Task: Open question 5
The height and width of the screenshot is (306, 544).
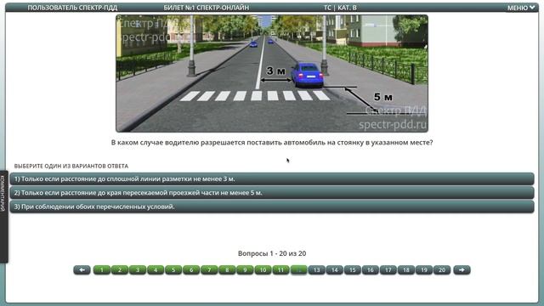Action: [173, 270]
